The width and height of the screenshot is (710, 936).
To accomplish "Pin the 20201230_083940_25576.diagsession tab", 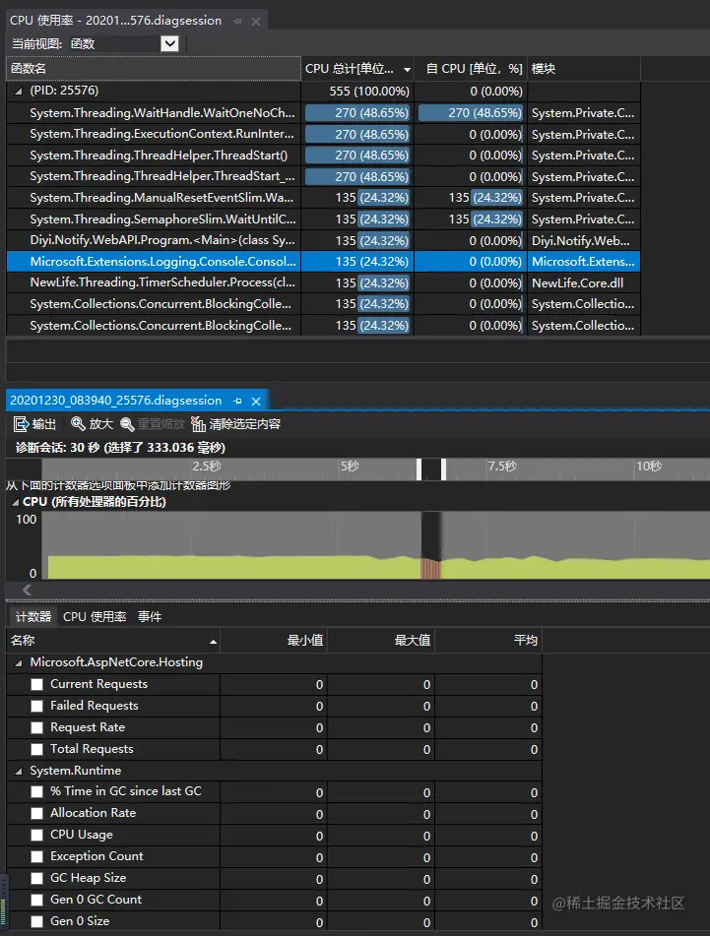I will [237, 402].
